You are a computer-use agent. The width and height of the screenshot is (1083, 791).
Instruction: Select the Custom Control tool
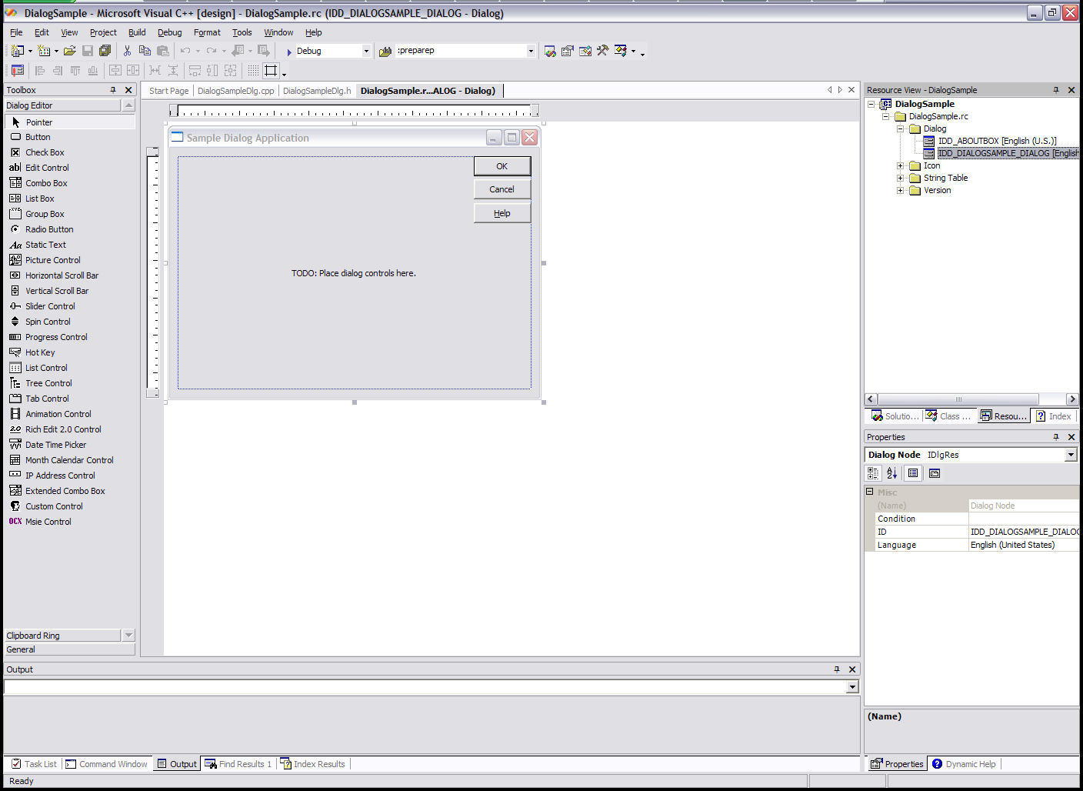click(70, 506)
